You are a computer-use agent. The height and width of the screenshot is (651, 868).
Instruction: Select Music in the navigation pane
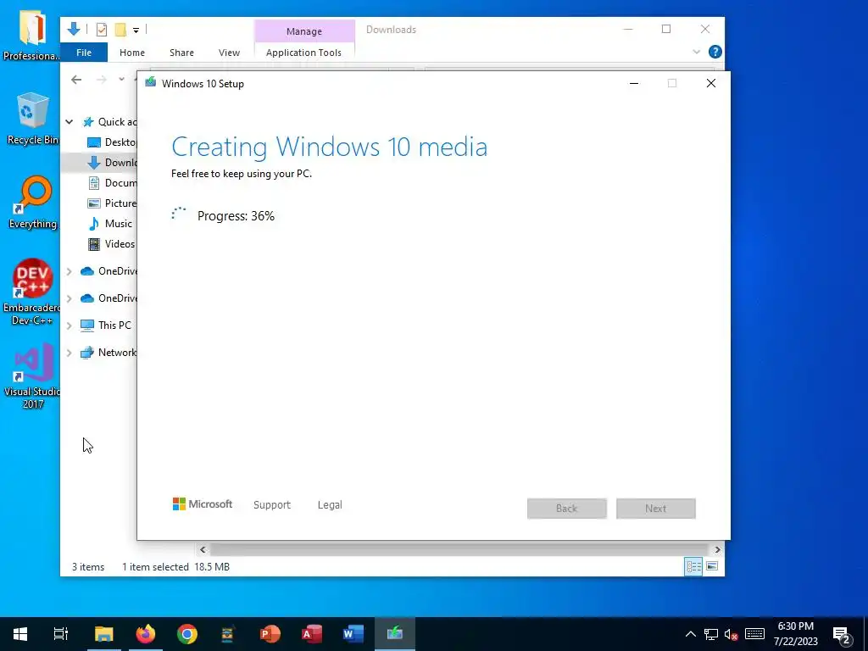click(110, 224)
